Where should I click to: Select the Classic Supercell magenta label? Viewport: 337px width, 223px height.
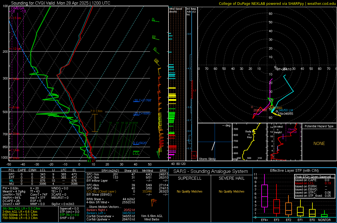[292, 131]
